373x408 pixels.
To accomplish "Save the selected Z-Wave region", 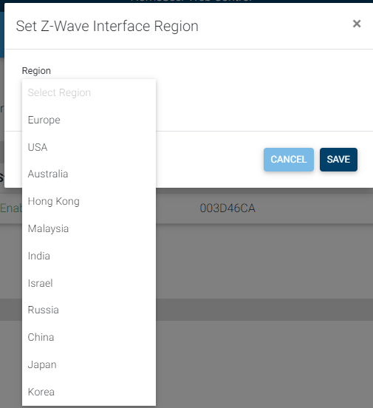I will [x=338, y=160].
